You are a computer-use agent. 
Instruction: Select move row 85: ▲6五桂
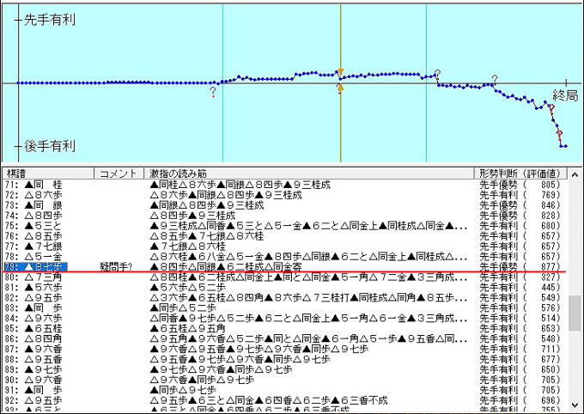click(x=284, y=329)
